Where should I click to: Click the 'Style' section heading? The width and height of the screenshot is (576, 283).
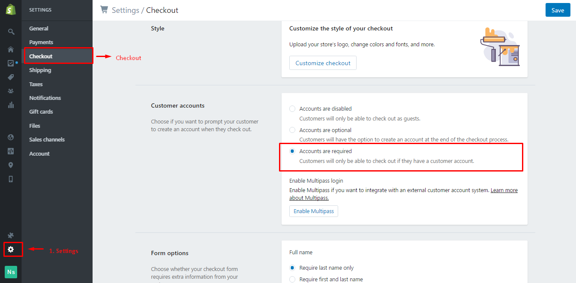[157, 28]
